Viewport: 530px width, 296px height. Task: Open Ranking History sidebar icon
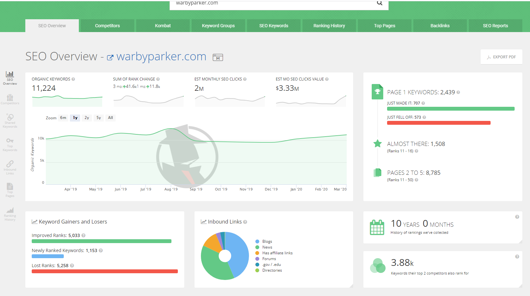[10, 214]
